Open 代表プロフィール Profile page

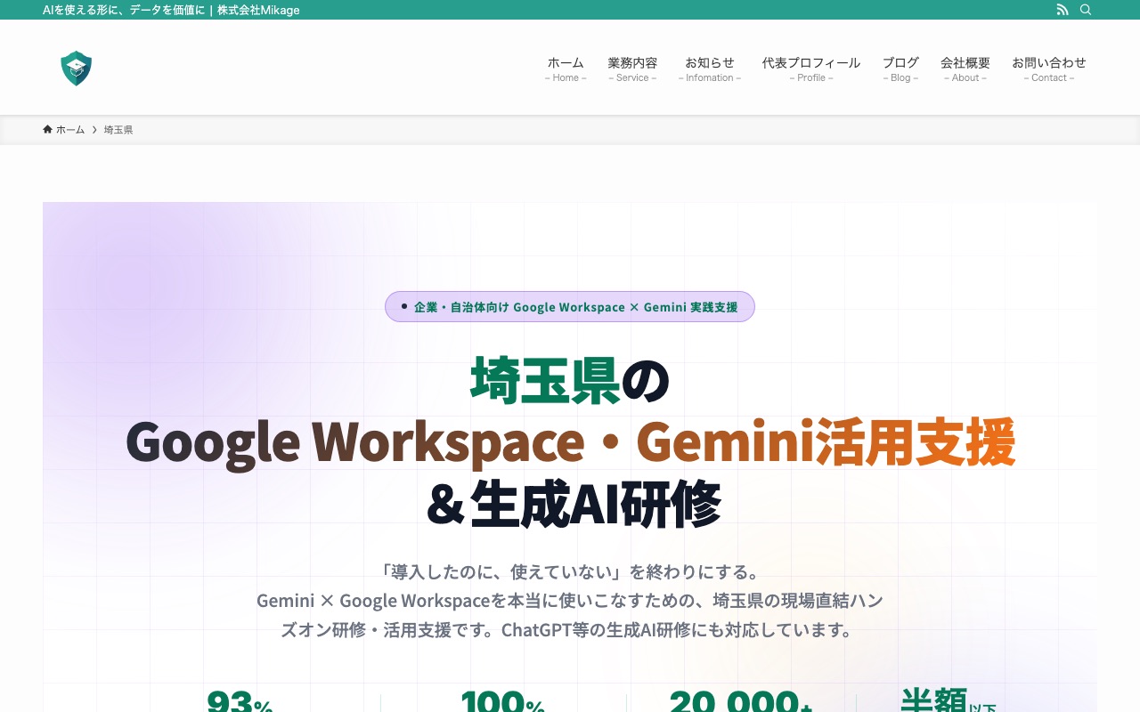tap(811, 69)
